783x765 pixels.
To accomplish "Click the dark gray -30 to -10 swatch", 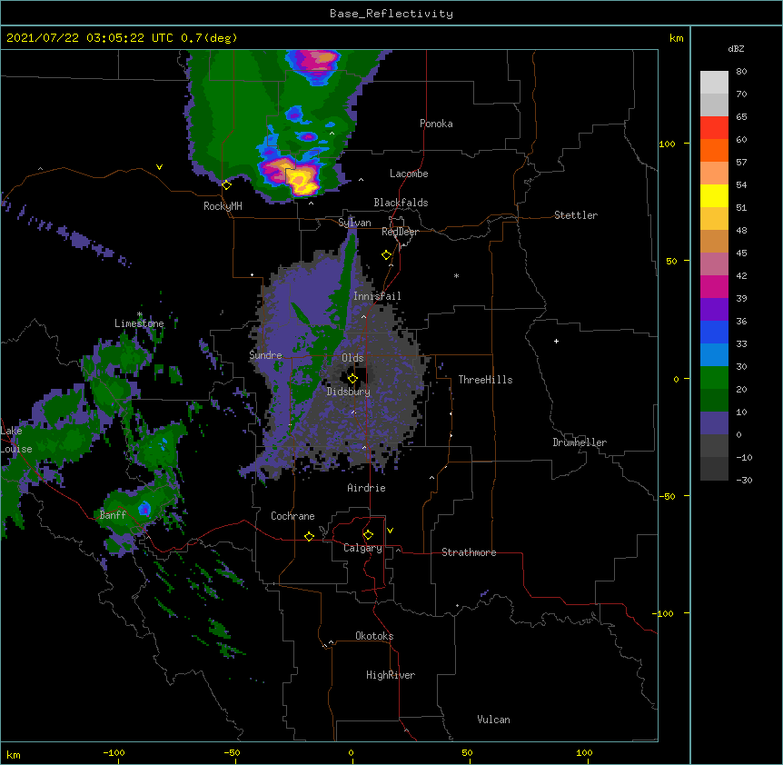I will tap(714, 469).
